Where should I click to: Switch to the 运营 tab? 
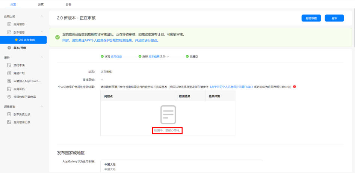pos(41,5)
